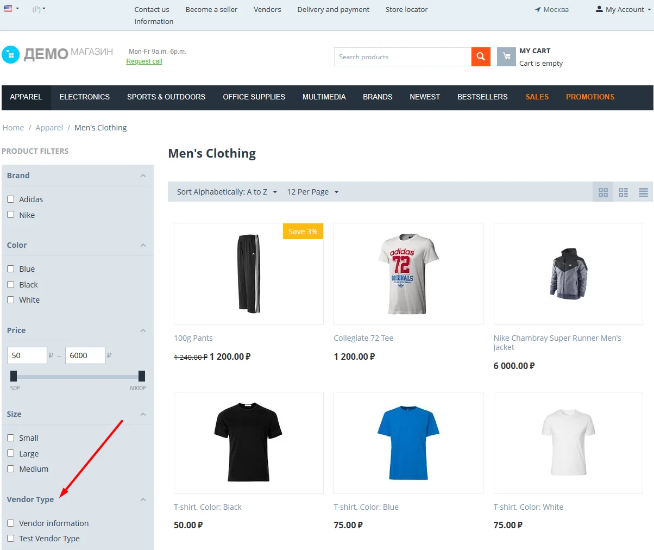Collapse the Price filter section
The height and width of the screenshot is (550, 654).
click(143, 330)
